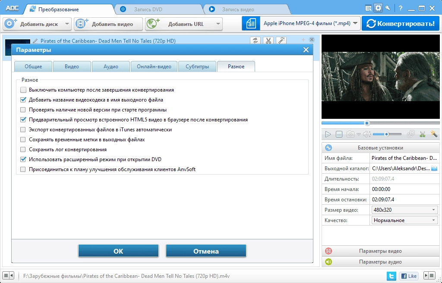Viewport: 442px width, 283px height.
Task: Switch to the Общие tab
Action: click(33, 67)
